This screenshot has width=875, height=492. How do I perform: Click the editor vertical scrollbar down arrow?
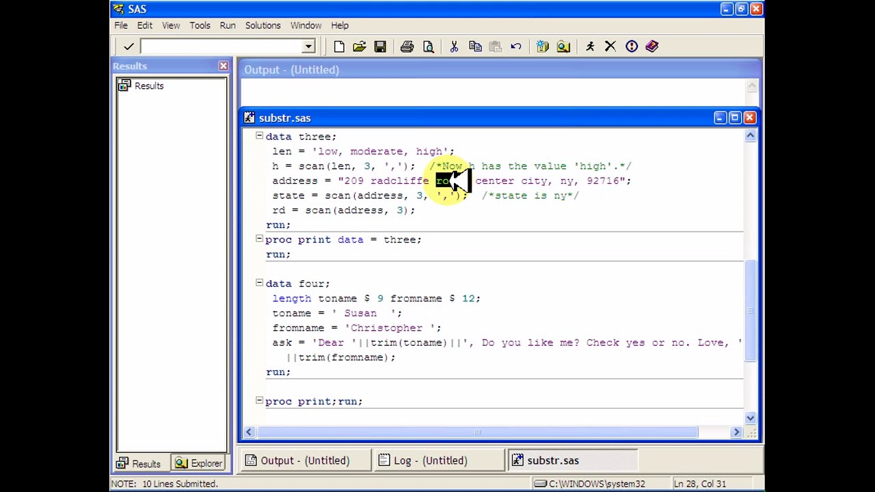[x=750, y=418]
